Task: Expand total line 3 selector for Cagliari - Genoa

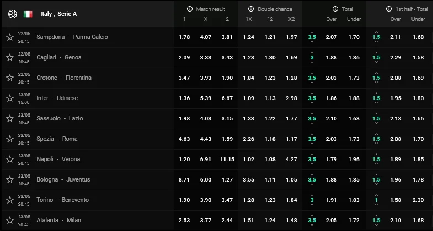Action: [x=312, y=58]
